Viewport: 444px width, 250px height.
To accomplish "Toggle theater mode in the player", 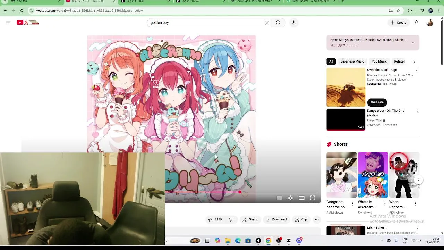I will [301, 198].
